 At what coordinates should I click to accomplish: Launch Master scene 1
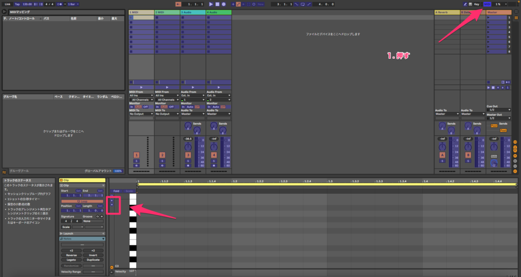click(x=499, y=17)
